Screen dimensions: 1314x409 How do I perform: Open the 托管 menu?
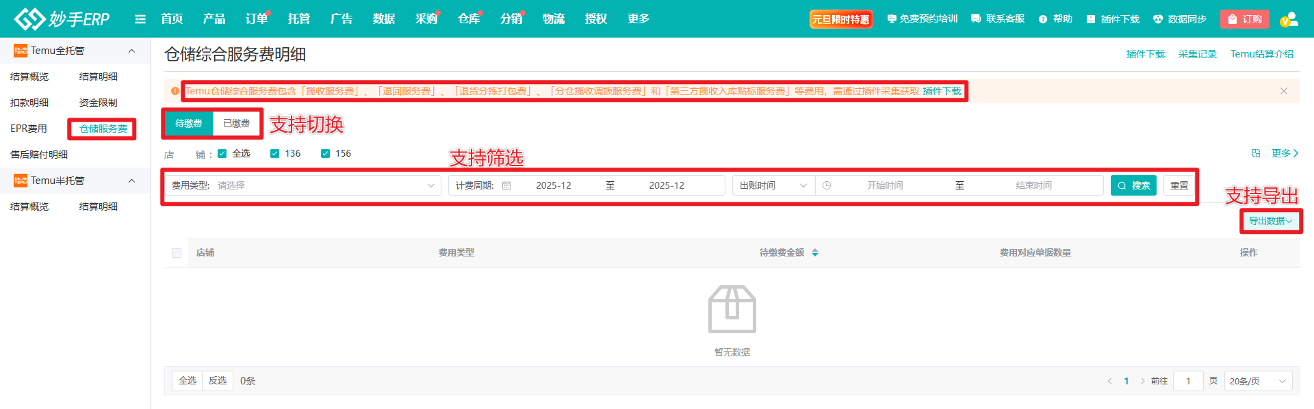click(x=299, y=19)
